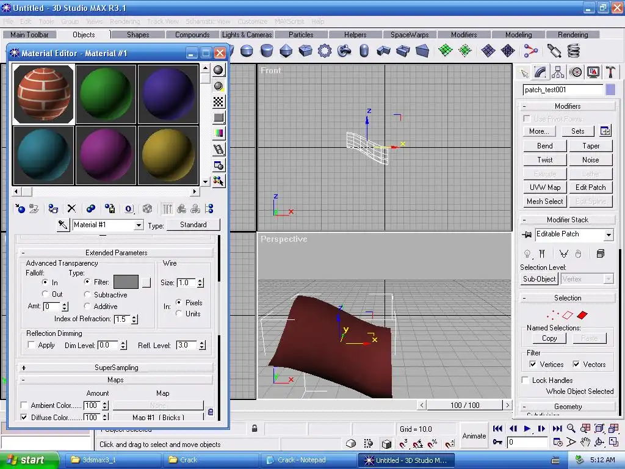This screenshot has height=469, width=625.
Task: Click Material Effects Channel 0 icon
Action: (128, 209)
